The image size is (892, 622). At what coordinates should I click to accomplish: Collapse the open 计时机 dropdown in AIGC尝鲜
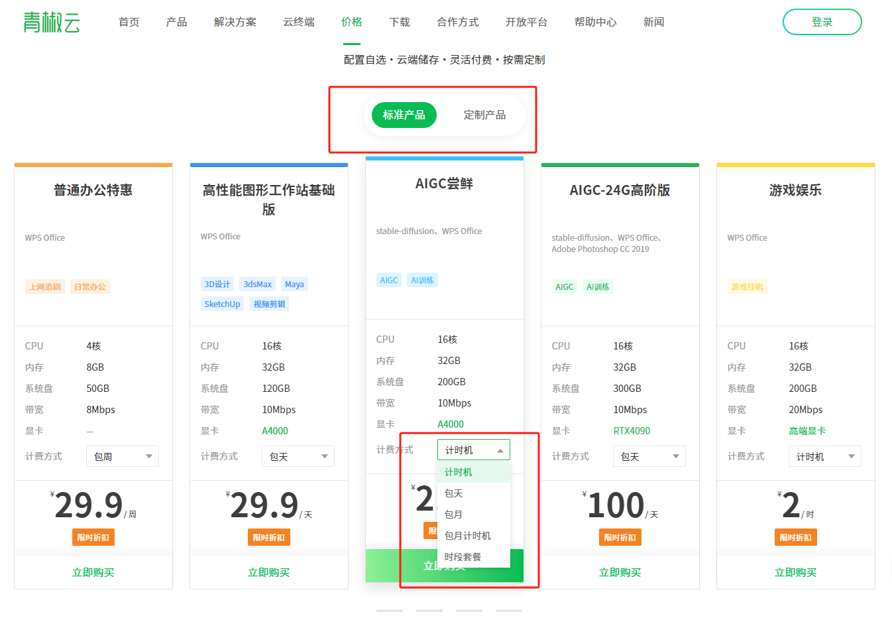click(x=474, y=450)
